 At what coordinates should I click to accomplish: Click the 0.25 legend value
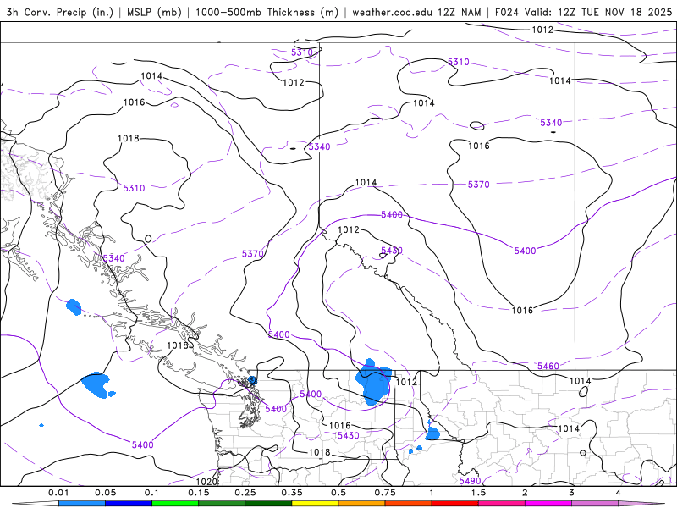(245, 493)
